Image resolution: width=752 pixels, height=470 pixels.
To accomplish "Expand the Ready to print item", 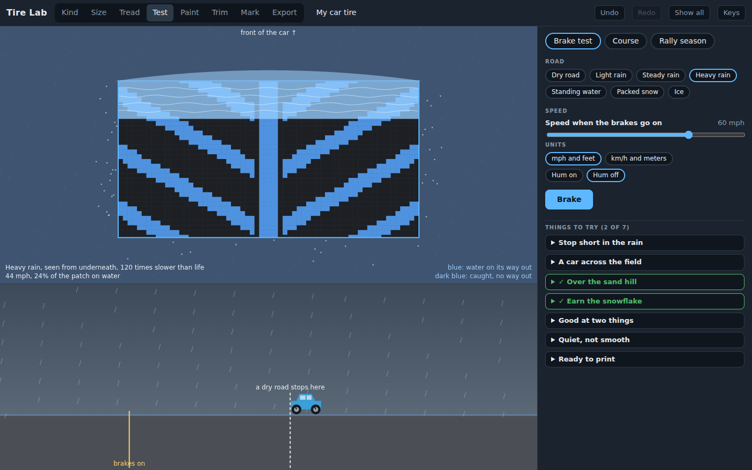I will pos(645,359).
